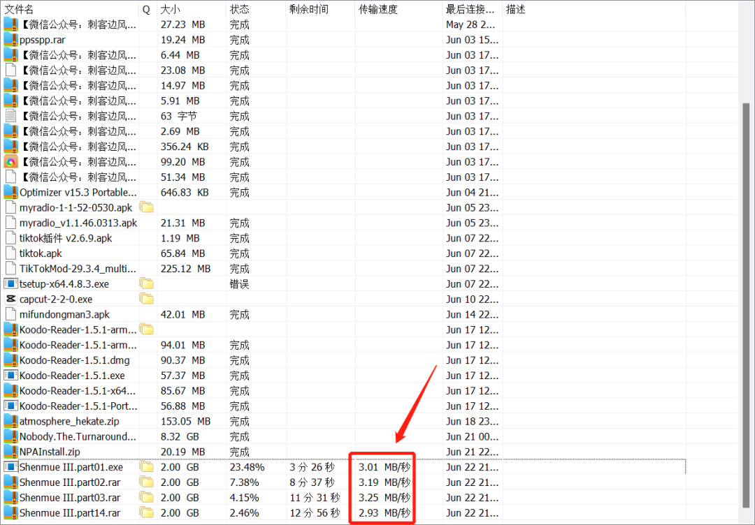
Task: Select the myradio_v1.1.46.0313.apk file name
Action: tap(78, 223)
